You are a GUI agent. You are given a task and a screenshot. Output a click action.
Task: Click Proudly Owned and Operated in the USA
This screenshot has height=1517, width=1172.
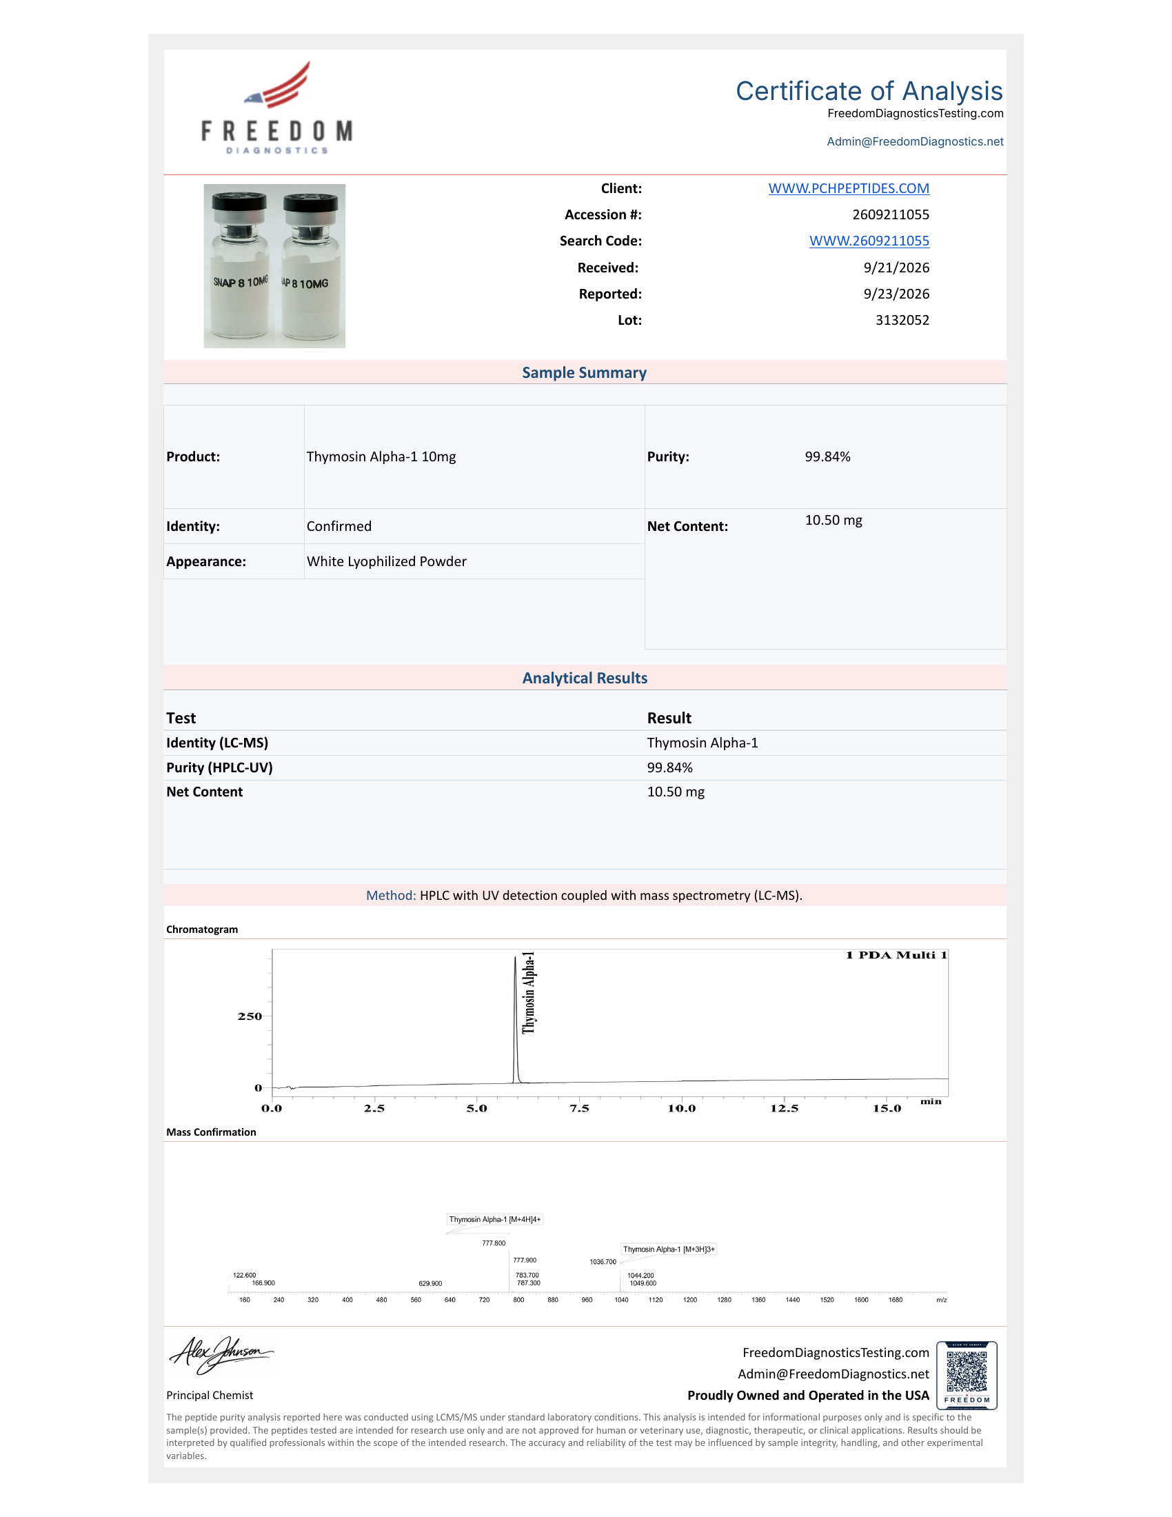click(x=808, y=1396)
